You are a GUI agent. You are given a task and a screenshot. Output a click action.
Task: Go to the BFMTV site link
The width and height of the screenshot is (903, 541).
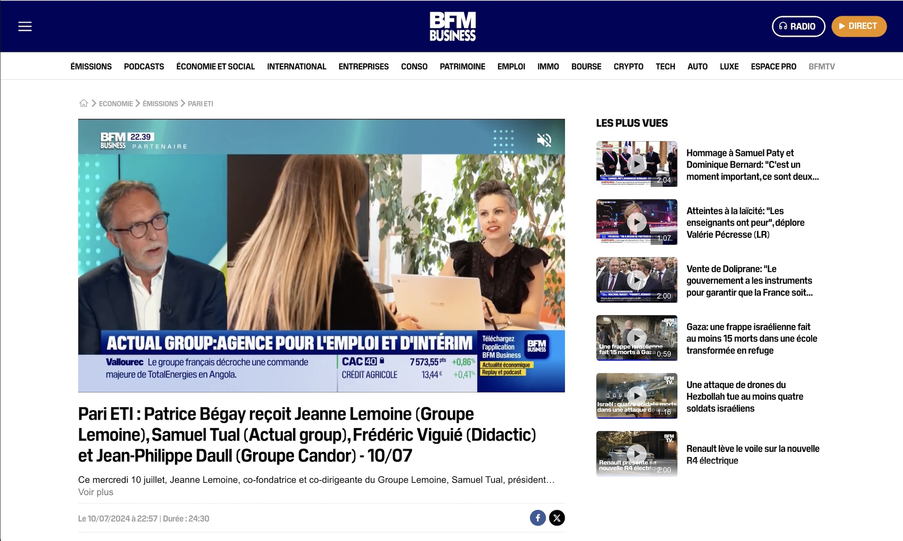[x=821, y=66]
